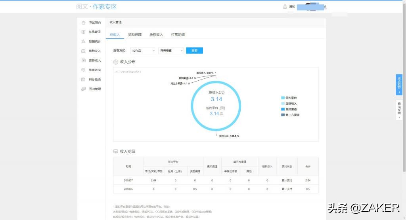Click the 其他 column header
The width and height of the screenshot is (406, 220).
(x=249, y=171)
